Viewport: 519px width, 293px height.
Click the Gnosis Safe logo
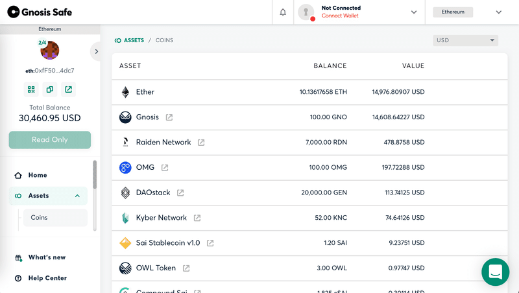[40, 12]
